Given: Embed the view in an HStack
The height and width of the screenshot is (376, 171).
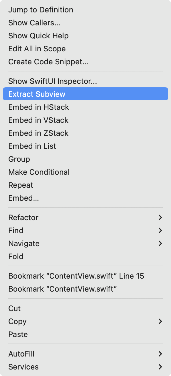Looking at the screenshot, I should click(39, 107).
